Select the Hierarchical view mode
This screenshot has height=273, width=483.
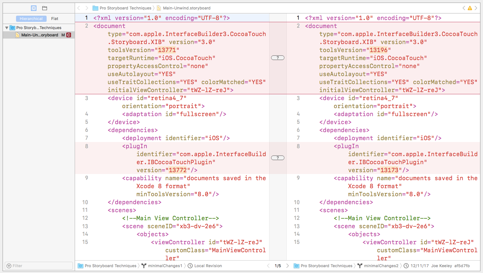click(x=31, y=19)
